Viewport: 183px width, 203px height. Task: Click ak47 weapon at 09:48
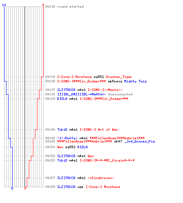tap(118, 141)
